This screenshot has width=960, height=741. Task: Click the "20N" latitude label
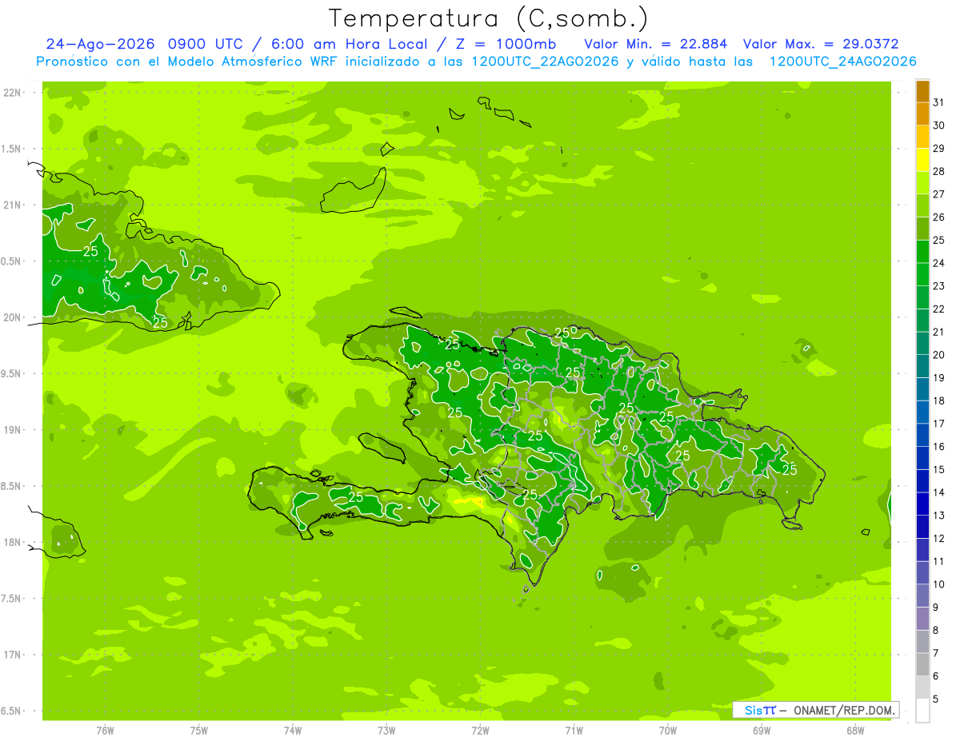click(12, 317)
